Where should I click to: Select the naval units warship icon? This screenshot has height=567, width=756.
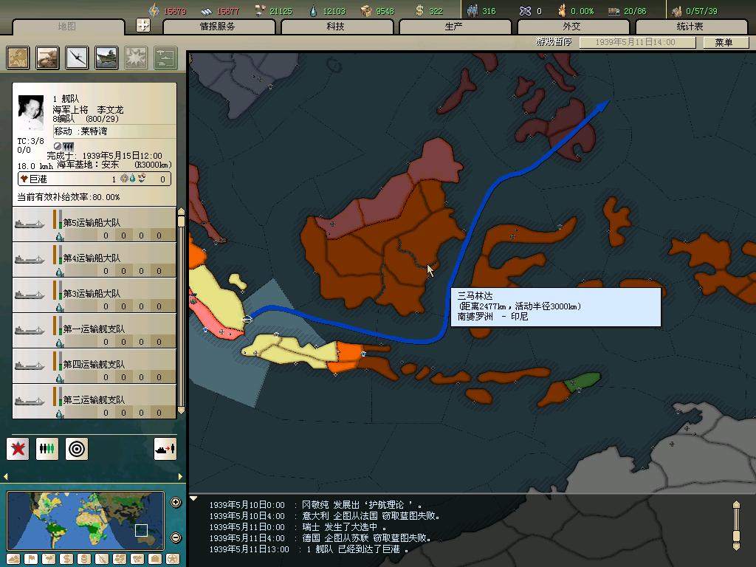pyautogui.click(x=106, y=58)
